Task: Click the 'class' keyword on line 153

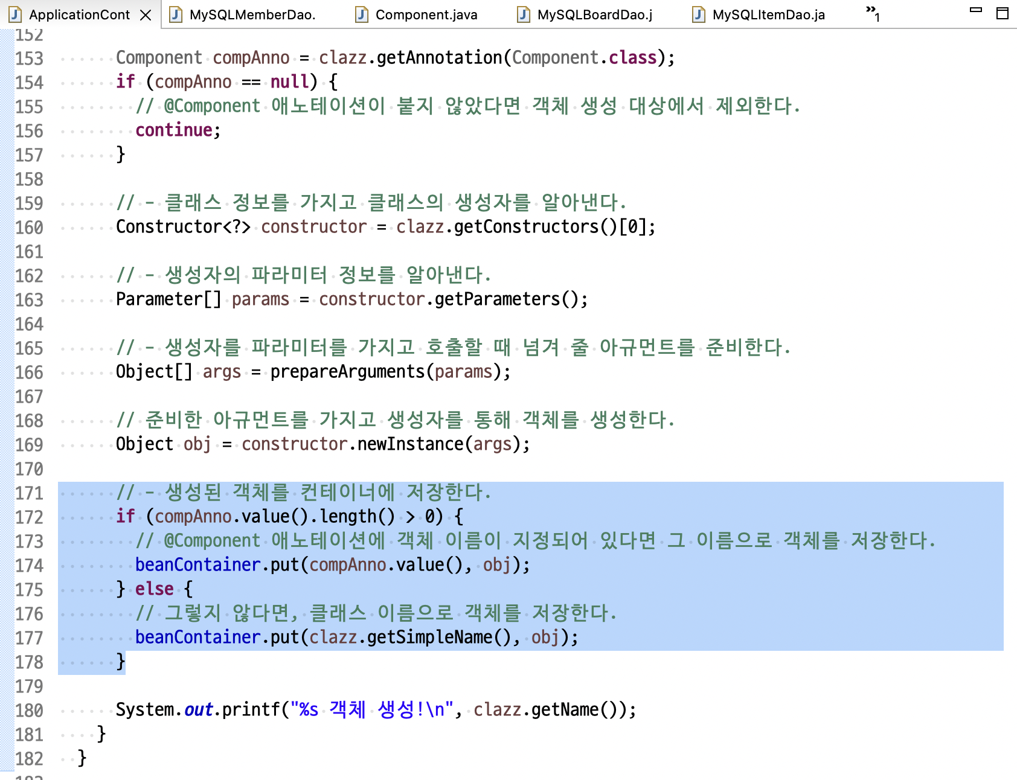Action: (633, 58)
